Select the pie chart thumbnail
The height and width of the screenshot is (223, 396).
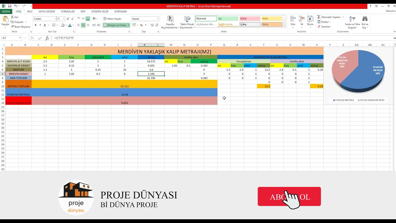pyautogui.click(x=358, y=75)
